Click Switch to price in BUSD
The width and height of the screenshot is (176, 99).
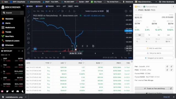coord(95,11)
